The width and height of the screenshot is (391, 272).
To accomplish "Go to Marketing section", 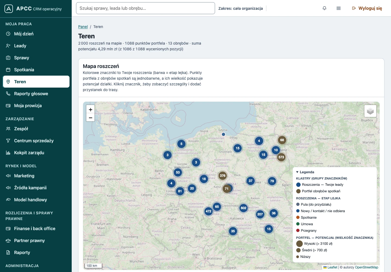I will [36, 176].
